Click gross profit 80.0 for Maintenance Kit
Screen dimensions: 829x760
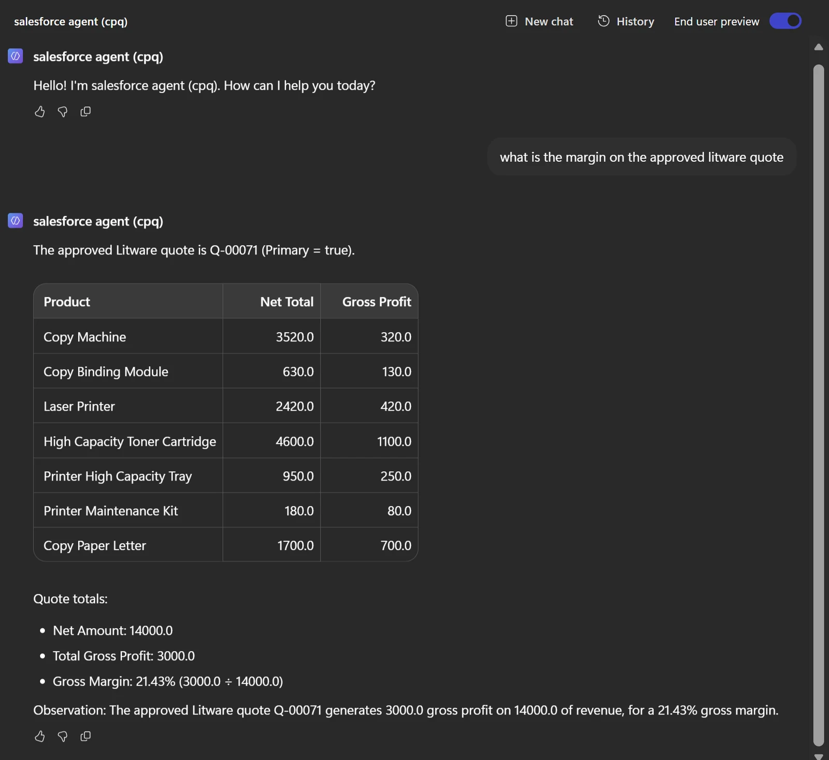coord(369,511)
